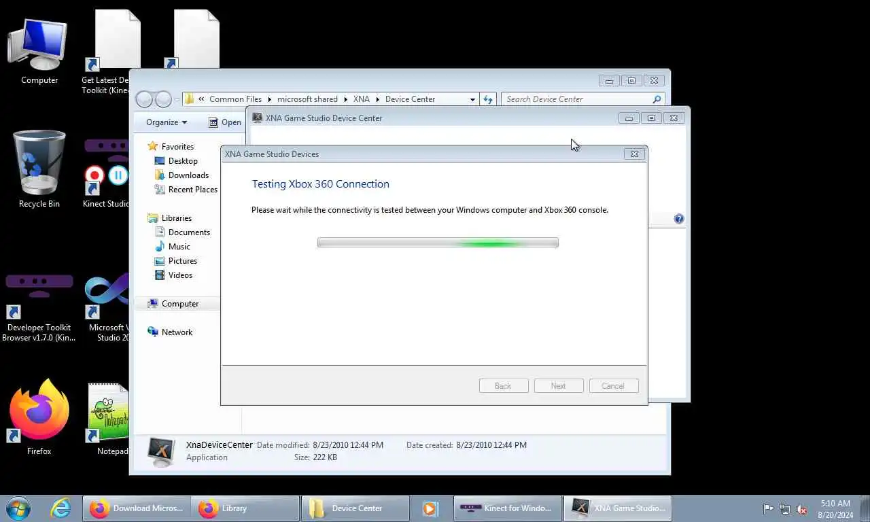This screenshot has height=522, width=870.
Task: Click Search Device Center field
Action: [x=576, y=99]
